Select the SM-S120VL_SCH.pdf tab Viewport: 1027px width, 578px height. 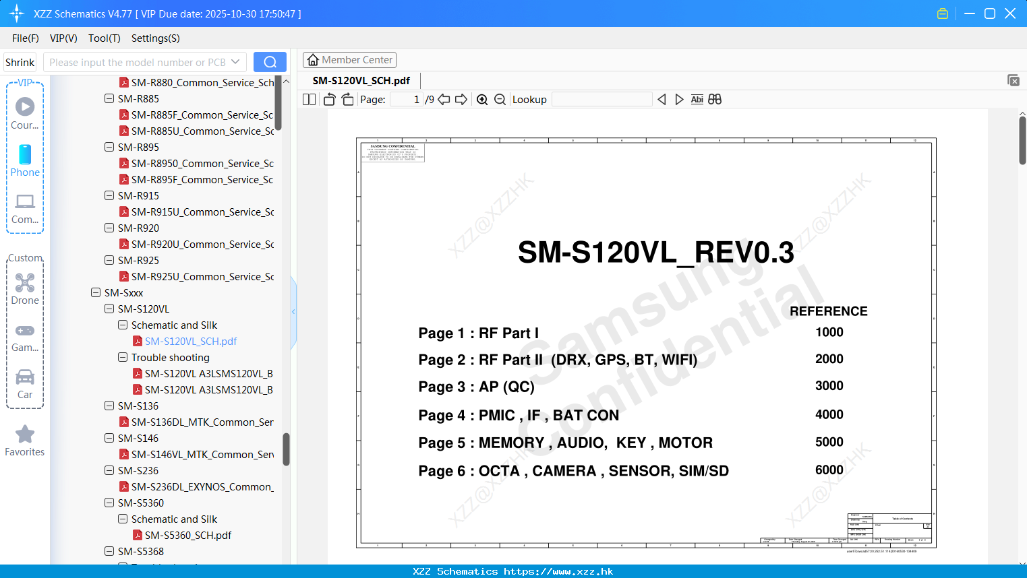[x=361, y=80]
